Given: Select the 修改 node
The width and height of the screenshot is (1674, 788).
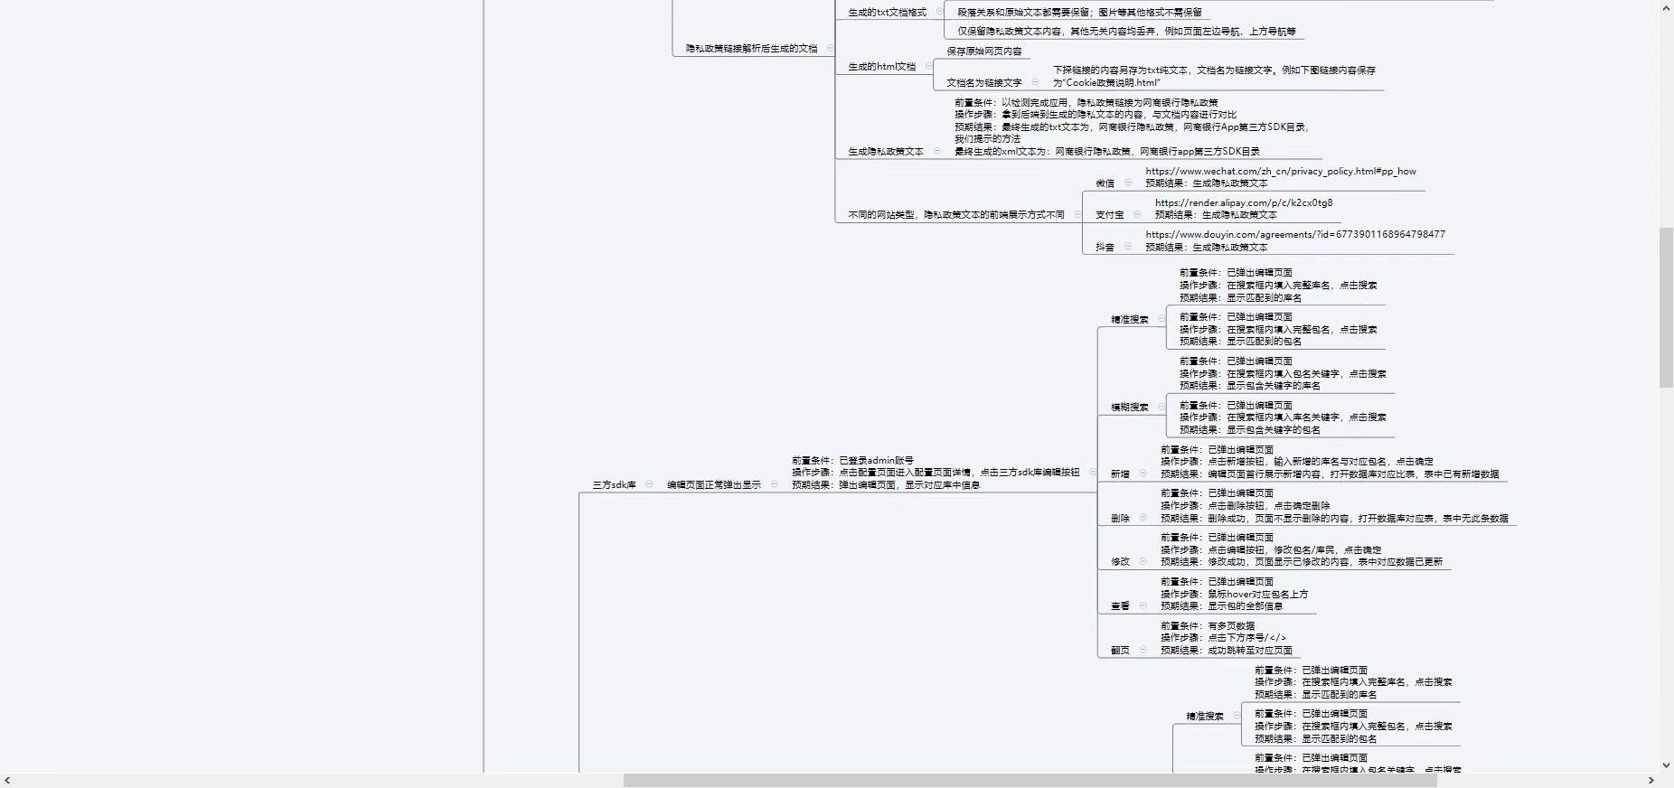Looking at the screenshot, I should click(1120, 562).
